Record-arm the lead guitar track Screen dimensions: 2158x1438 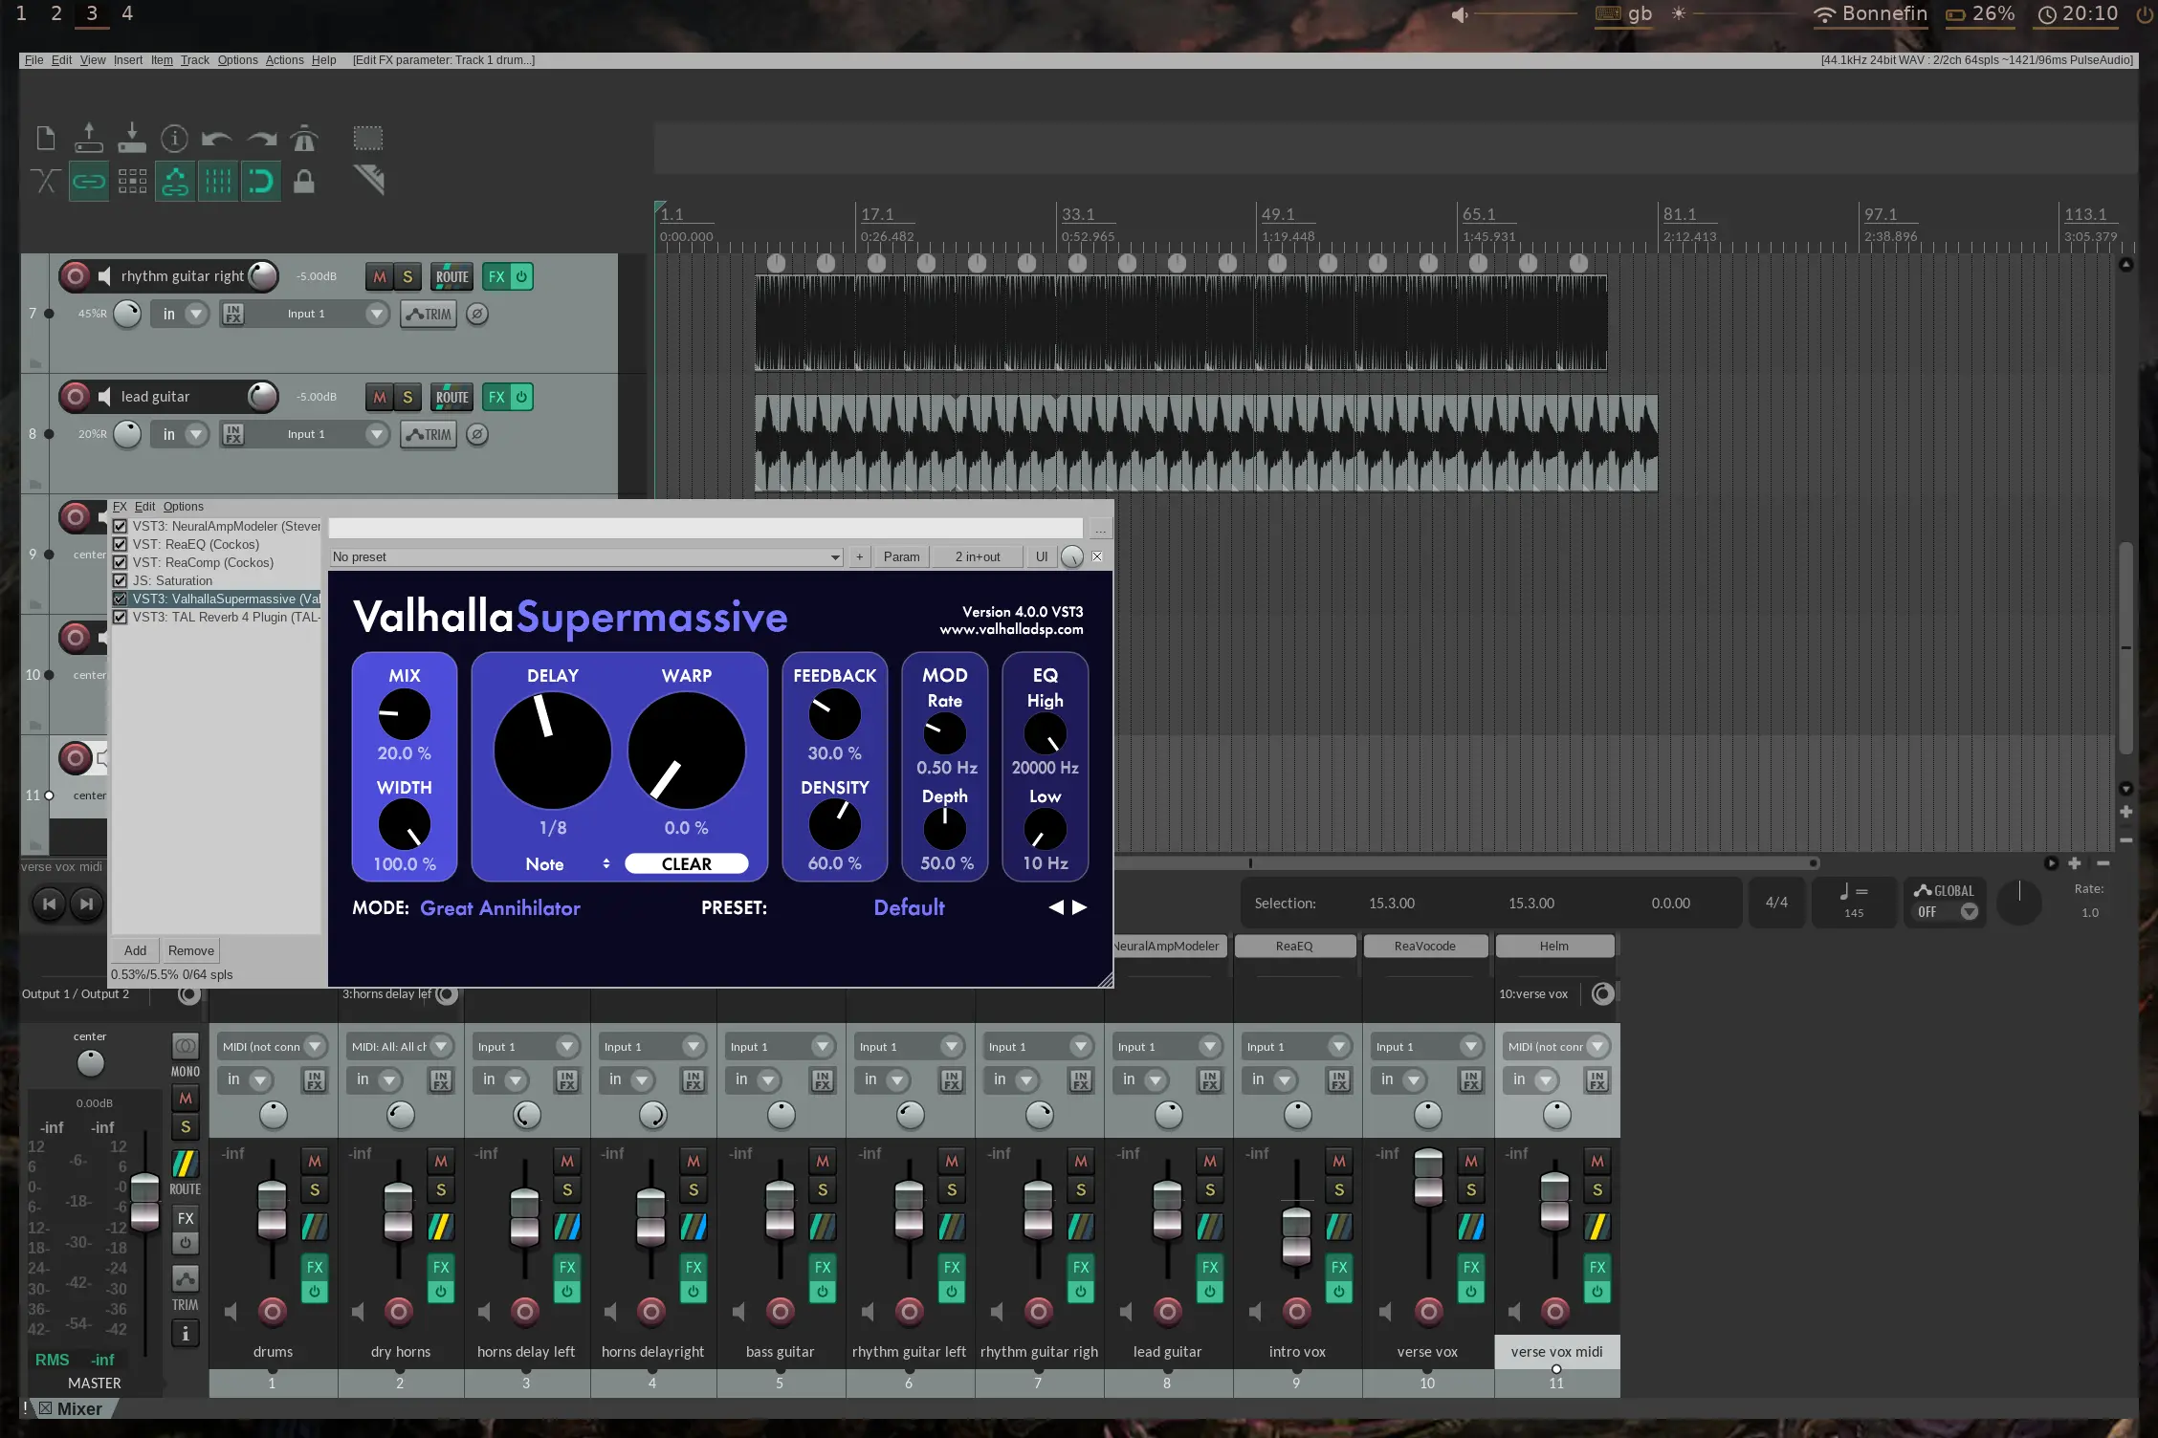[x=75, y=397]
